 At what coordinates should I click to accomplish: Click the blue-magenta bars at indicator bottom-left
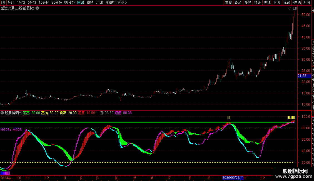[5, 173]
